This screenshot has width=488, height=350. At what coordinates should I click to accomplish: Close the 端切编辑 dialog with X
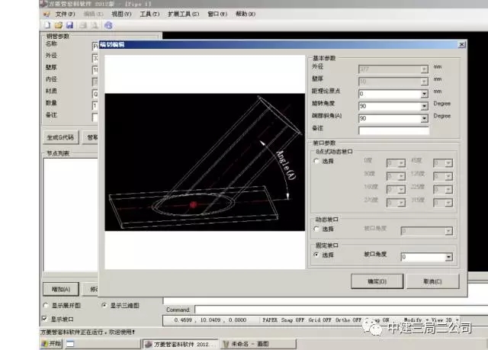tap(461, 45)
